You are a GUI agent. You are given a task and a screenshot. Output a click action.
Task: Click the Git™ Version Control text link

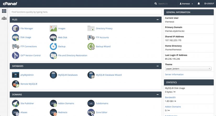coord(30,56)
